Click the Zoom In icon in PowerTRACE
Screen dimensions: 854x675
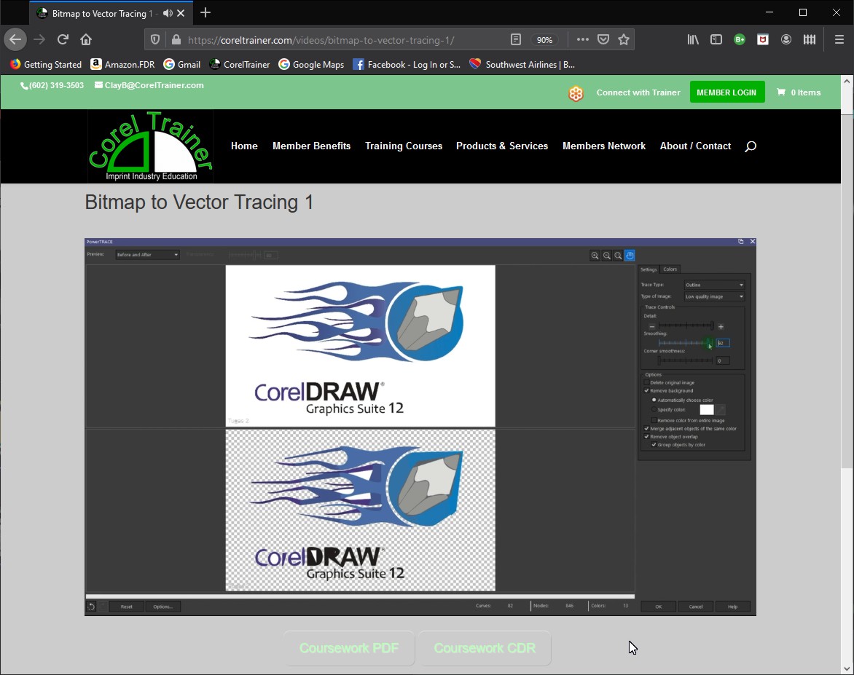click(x=595, y=256)
